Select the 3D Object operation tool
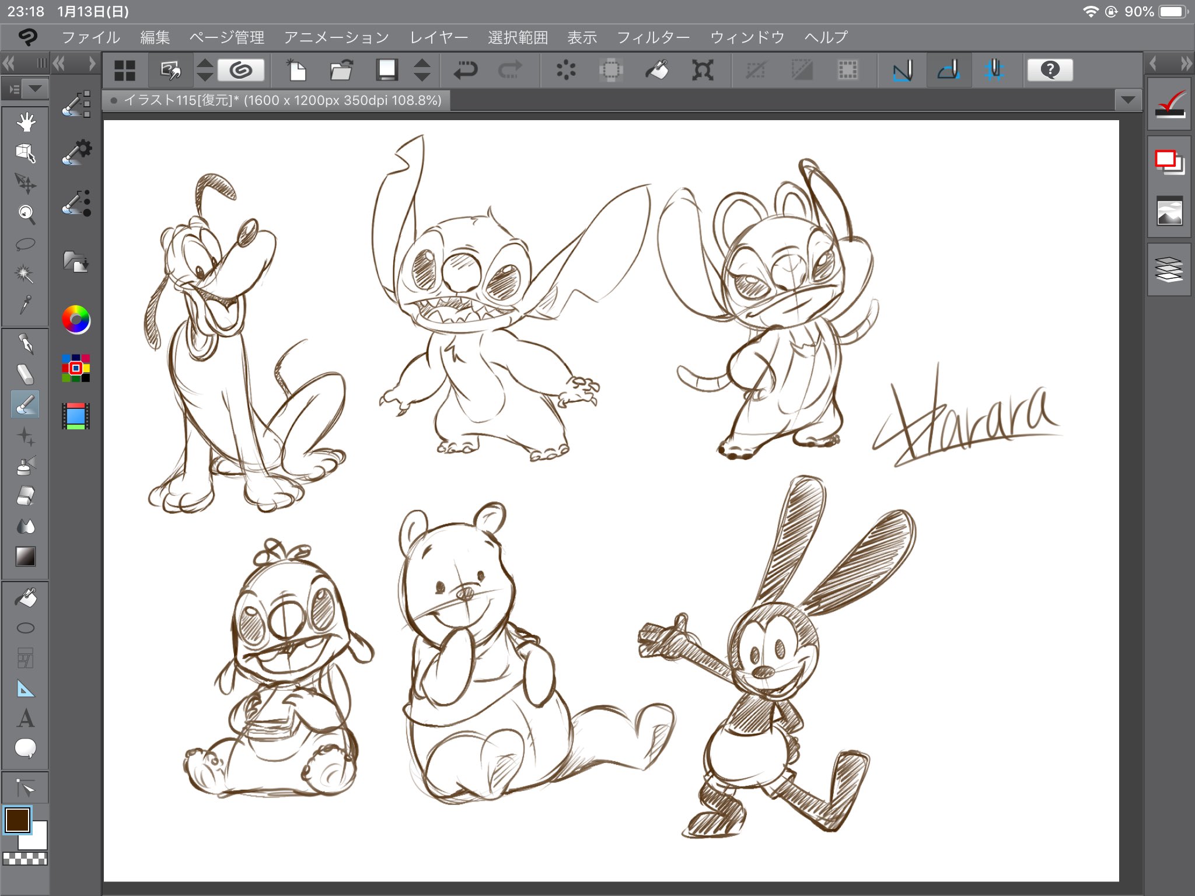 click(25, 153)
